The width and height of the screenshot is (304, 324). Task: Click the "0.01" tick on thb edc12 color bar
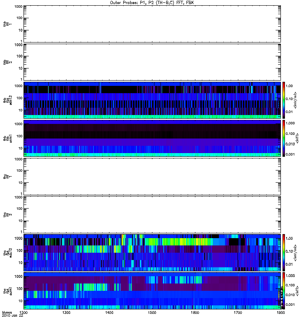tap(289, 112)
